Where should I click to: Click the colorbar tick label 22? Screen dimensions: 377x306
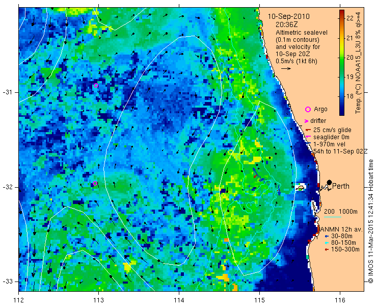[x=350, y=18]
